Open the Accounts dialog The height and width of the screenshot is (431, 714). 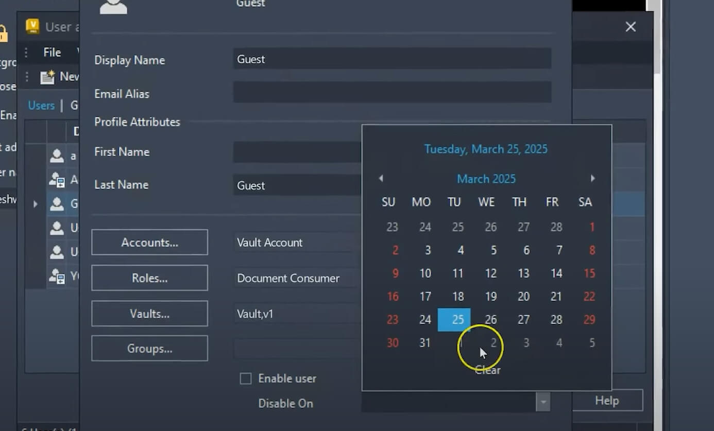point(149,242)
